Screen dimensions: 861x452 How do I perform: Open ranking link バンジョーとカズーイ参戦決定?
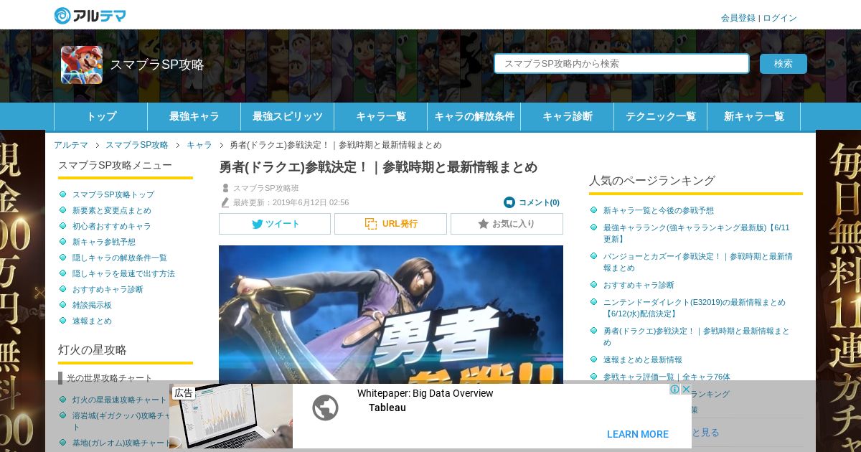[x=698, y=262]
